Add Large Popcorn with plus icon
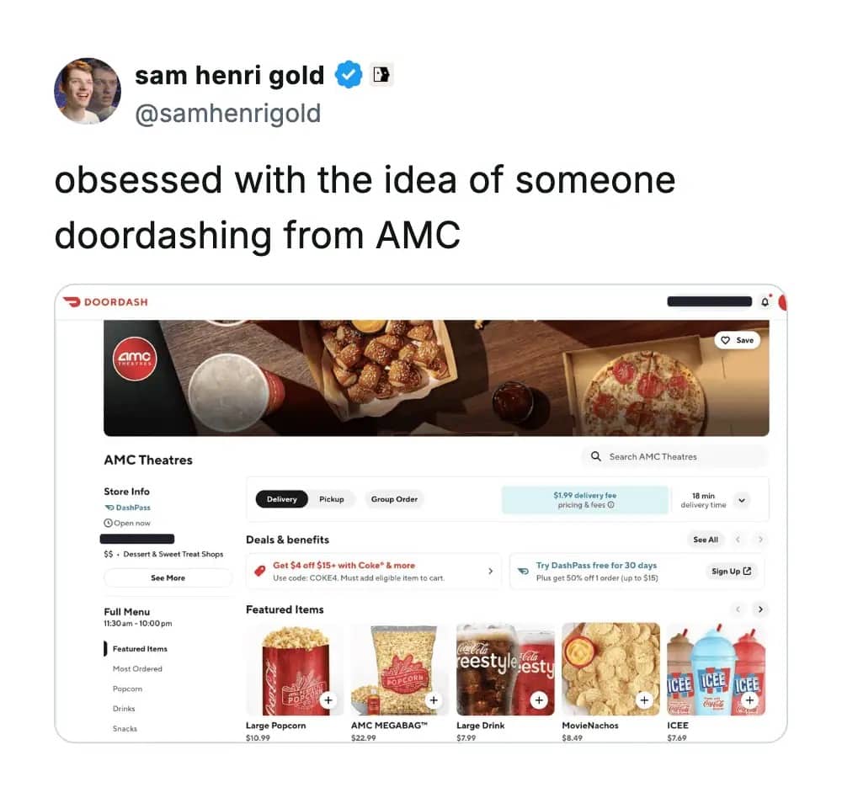 tap(328, 700)
